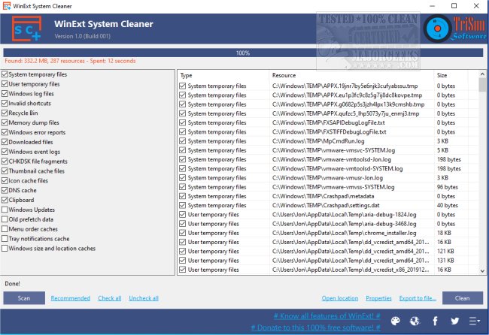
Task: Check Windows size and location caches
Action: coord(5,248)
